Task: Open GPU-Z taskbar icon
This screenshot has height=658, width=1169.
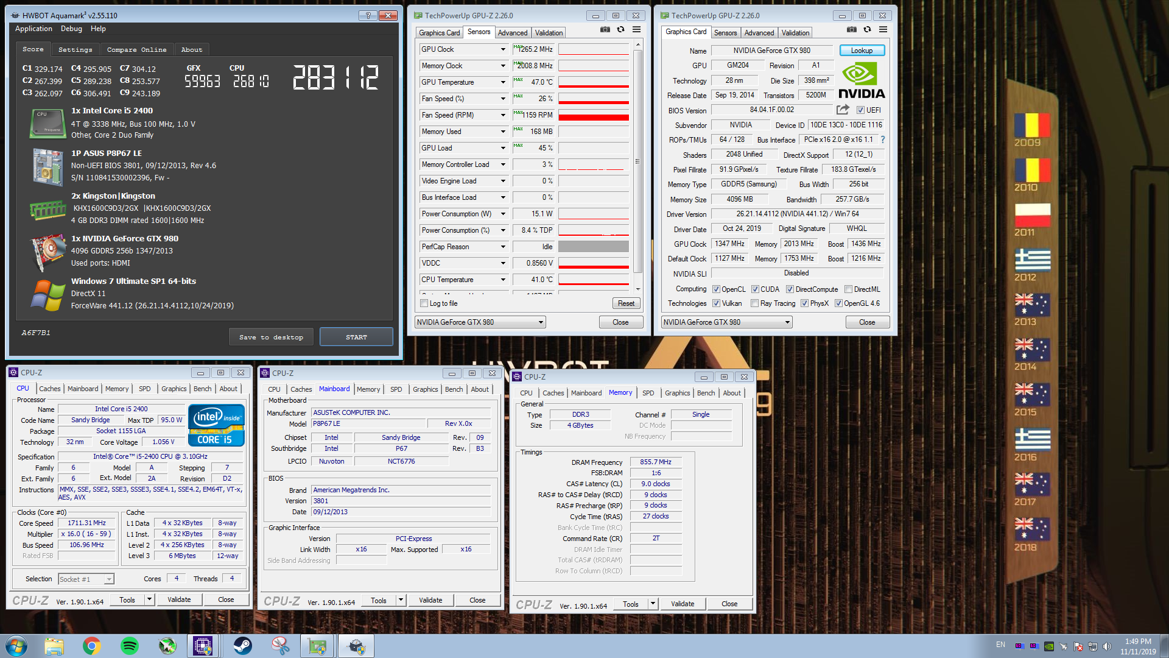Action: pos(318,646)
